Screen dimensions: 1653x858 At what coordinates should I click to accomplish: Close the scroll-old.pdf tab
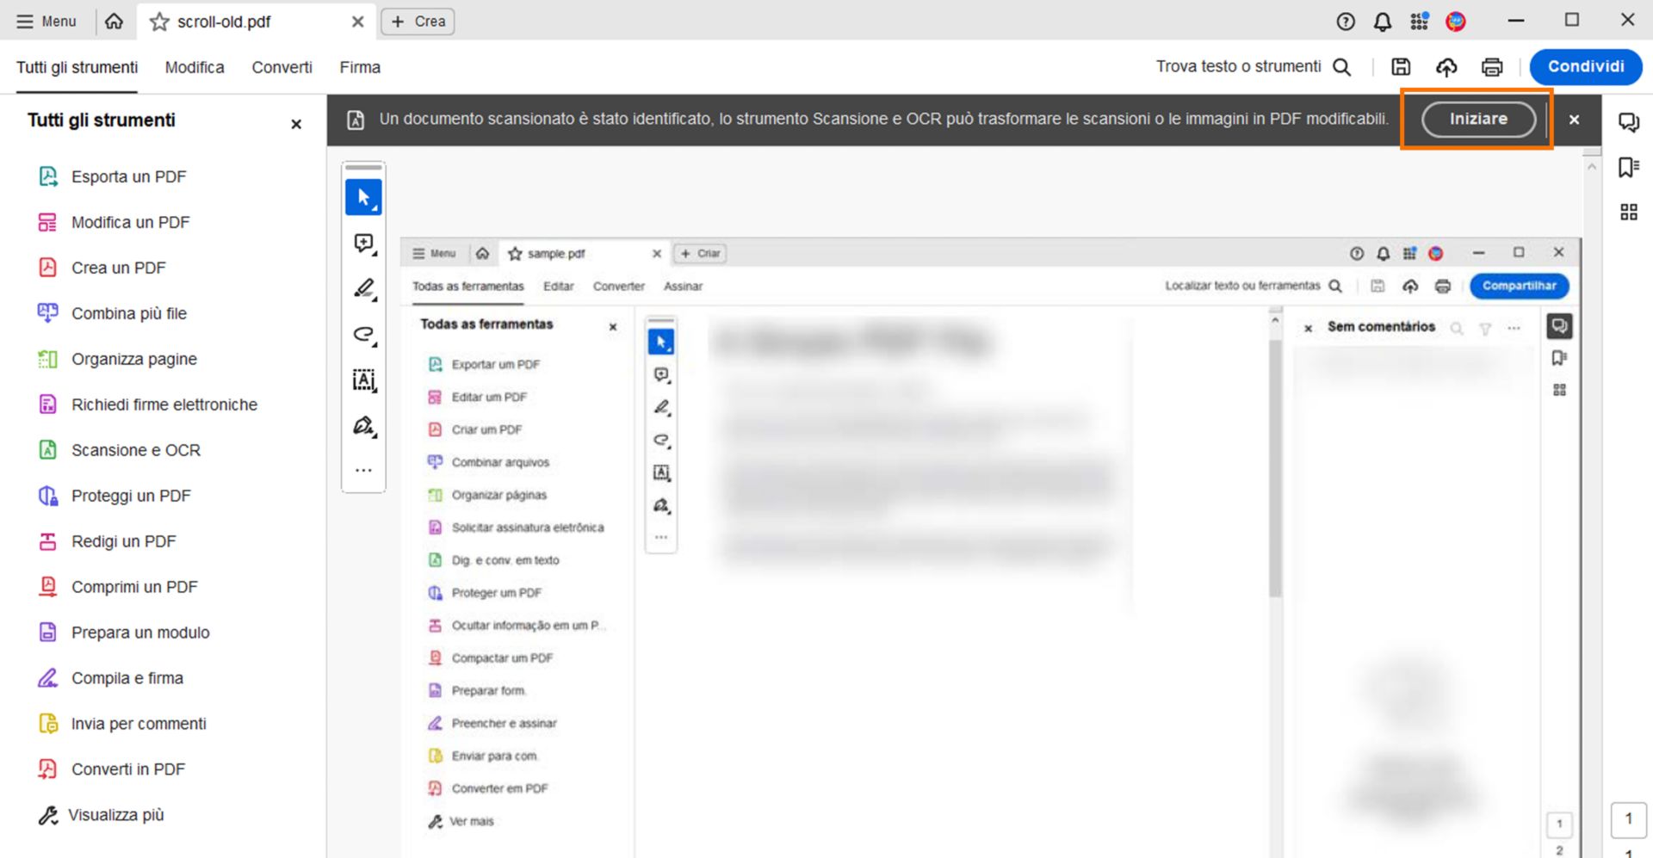[357, 22]
